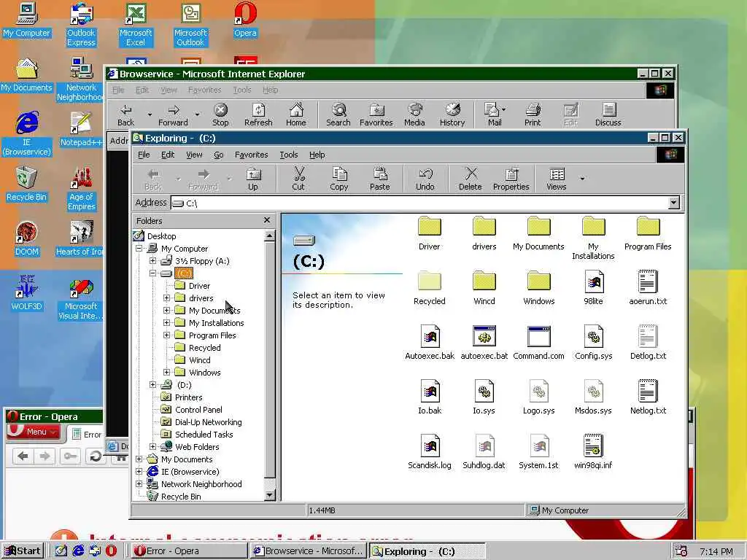Select the win98qi.inf file icon
This screenshot has height=560, width=747.
[593, 452]
